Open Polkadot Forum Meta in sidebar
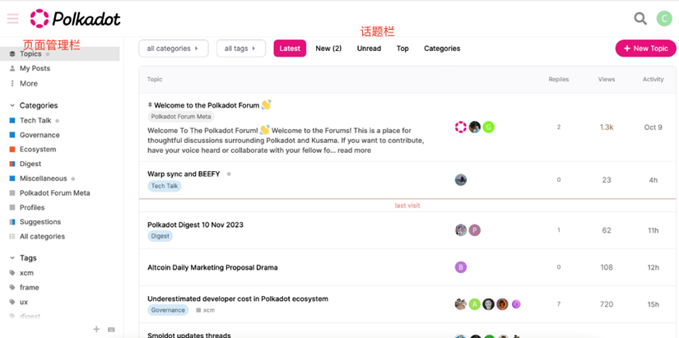The width and height of the screenshot is (679, 338). coord(54,193)
